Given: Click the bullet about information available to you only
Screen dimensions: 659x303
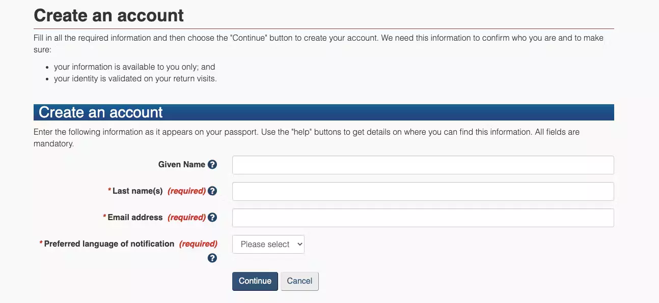Looking at the screenshot, I should [x=134, y=67].
